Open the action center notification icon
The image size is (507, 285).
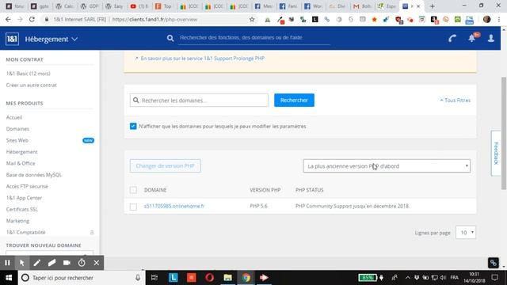pos(494,278)
